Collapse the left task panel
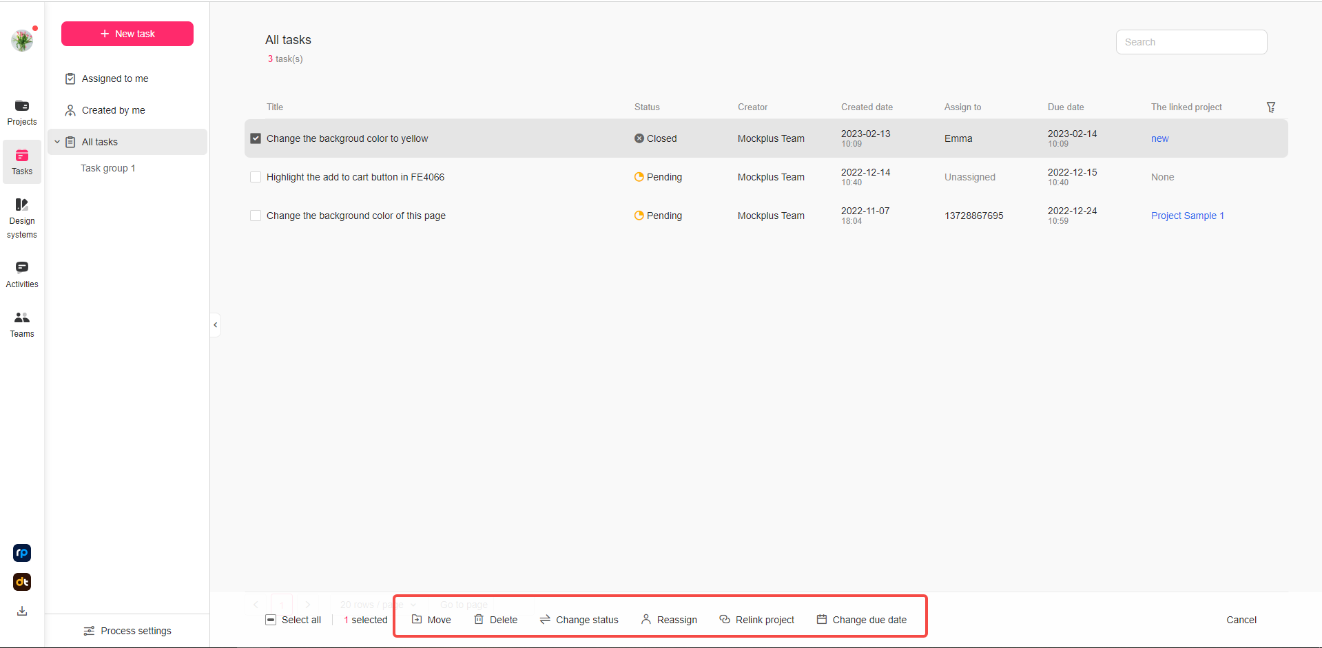The height and width of the screenshot is (648, 1322). coord(216,325)
